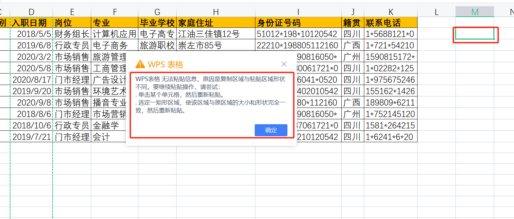Click phone cell 1*721*54210
Image resolution: width=514 pixels, height=219 pixels.
click(x=391, y=45)
